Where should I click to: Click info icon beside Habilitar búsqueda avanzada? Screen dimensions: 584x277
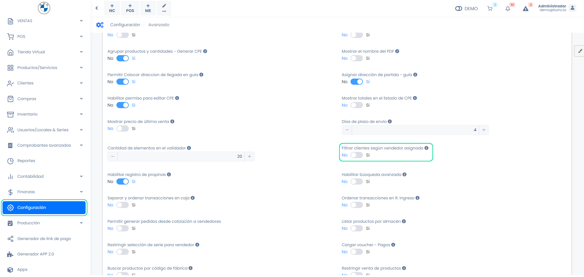pyautogui.click(x=404, y=174)
